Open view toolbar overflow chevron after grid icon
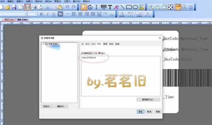212x125 pixels. pyautogui.click(x=195, y=7)
